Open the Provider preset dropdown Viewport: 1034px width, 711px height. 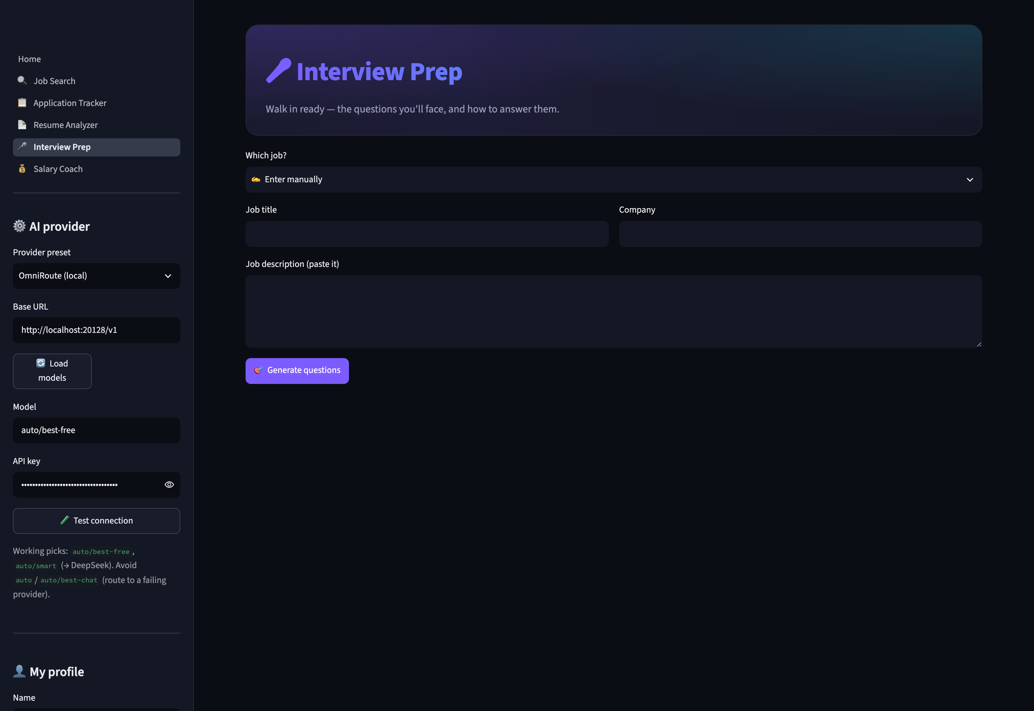pos(97,276)
